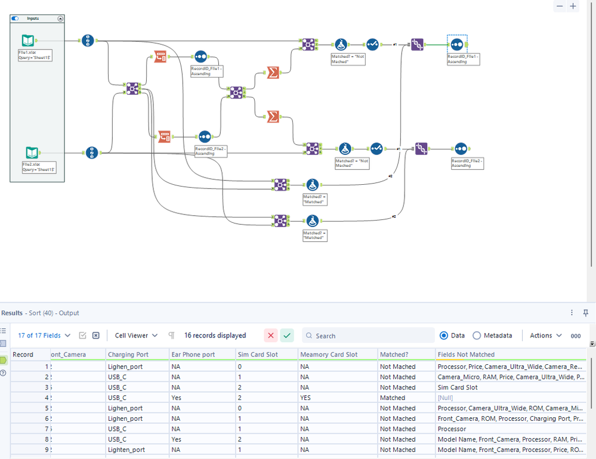Screen dimensions: 596x459
Task: Select the bottom-most Formula tool 'Matched'
Action: tap(313, 221)
